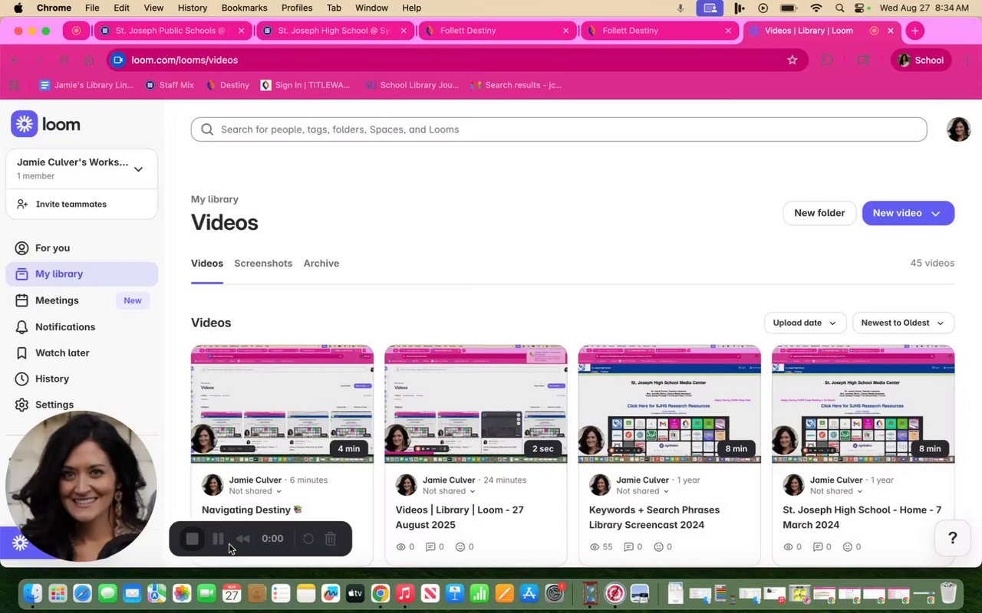Open the Newest to Oldest order dropdown
982x613 pixels.
click(x=903, y=323)
